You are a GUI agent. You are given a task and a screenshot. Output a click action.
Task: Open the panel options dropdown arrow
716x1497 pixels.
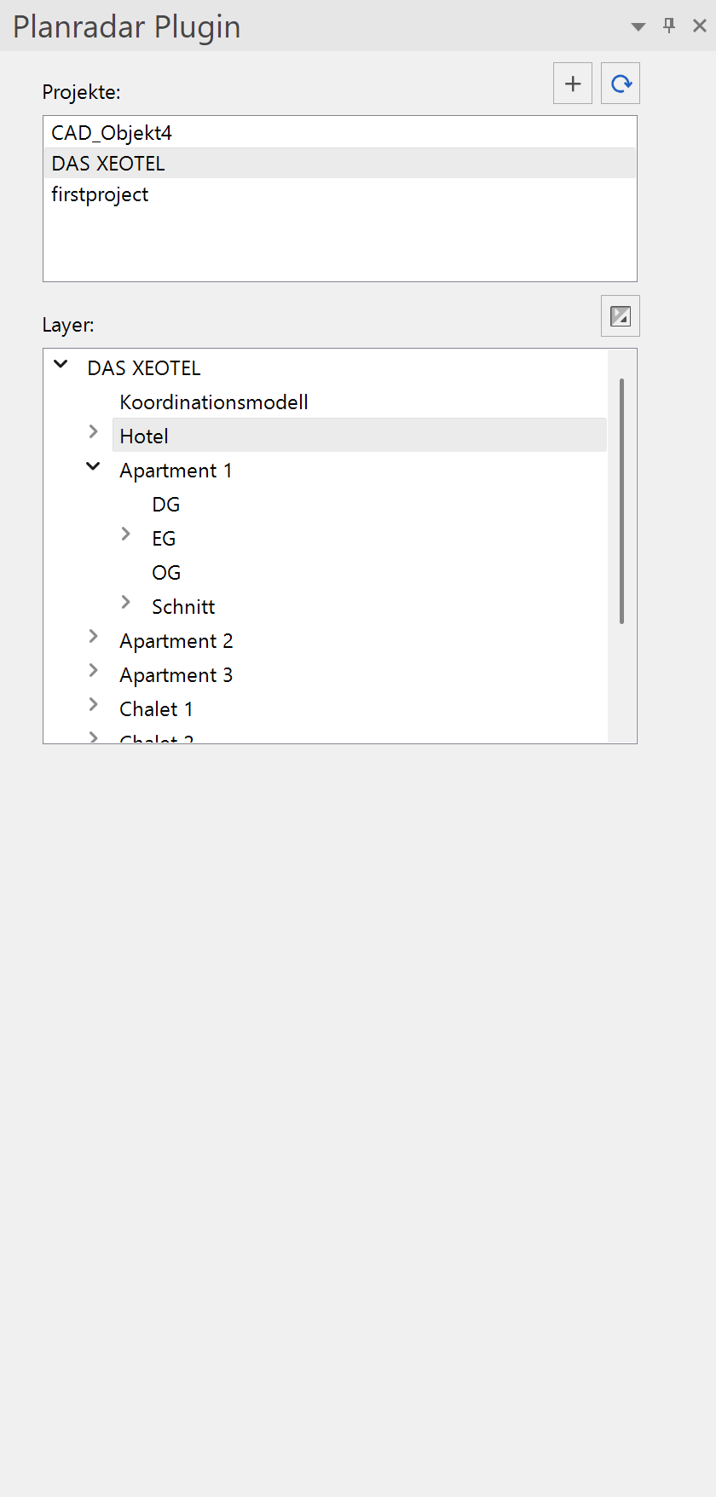point(638,26)
